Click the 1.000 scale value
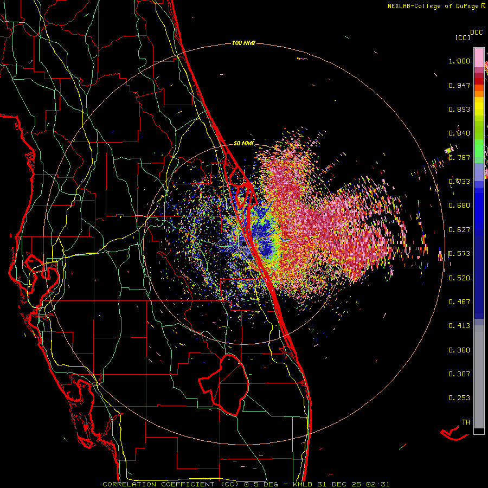 click(x=459, y=61)
